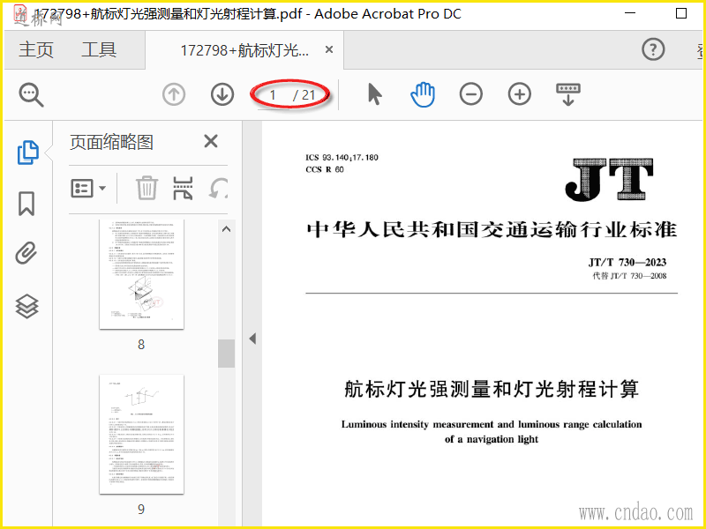Collapse the navigation pane with left arrow
The height and width of the screenshot is (529, 706).
252,339
